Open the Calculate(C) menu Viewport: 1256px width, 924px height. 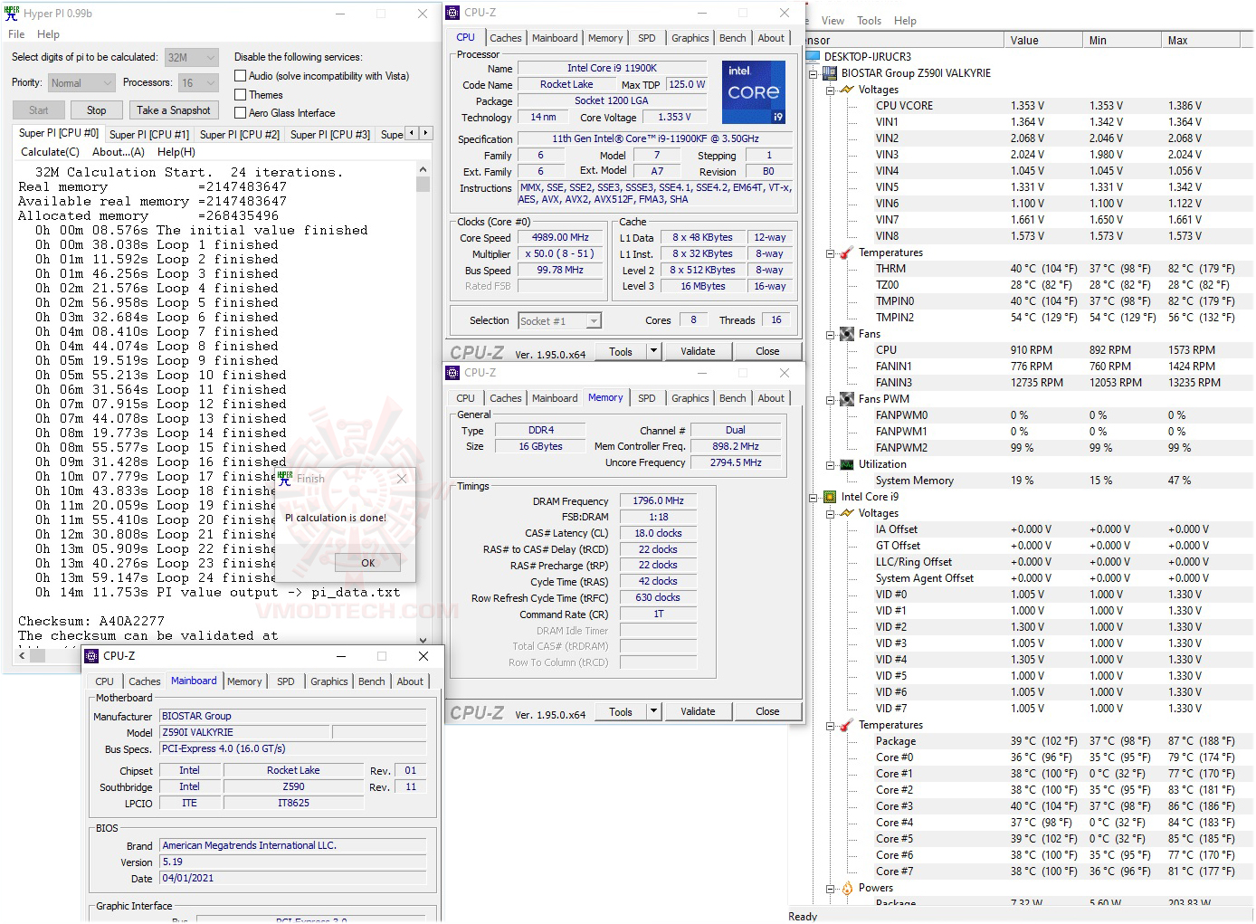(x=50, y=152)
